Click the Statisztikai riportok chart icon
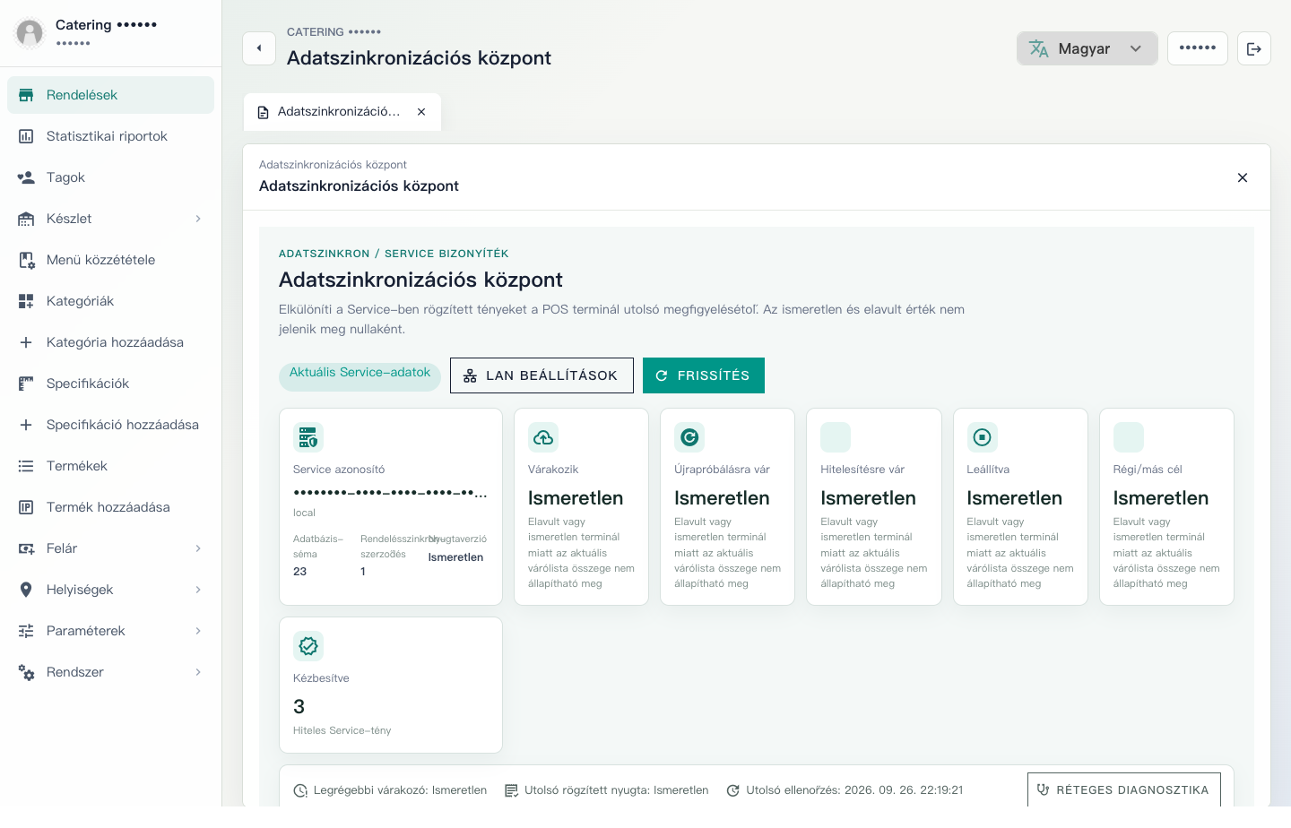 coord(26,136)
